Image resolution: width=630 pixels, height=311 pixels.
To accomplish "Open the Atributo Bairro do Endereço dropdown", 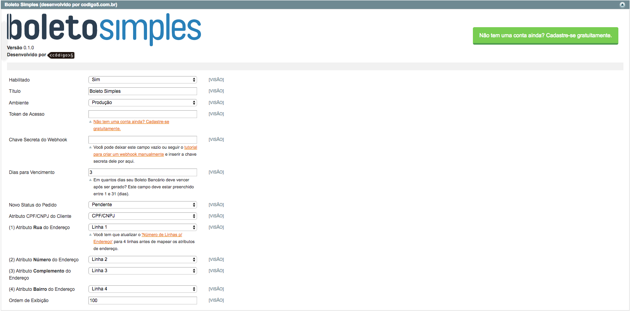I will tap(143, 289).
